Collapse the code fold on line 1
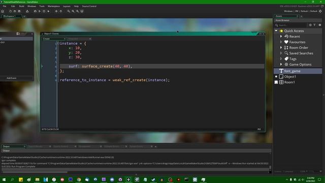325x183 pixels. pos(58,43)
